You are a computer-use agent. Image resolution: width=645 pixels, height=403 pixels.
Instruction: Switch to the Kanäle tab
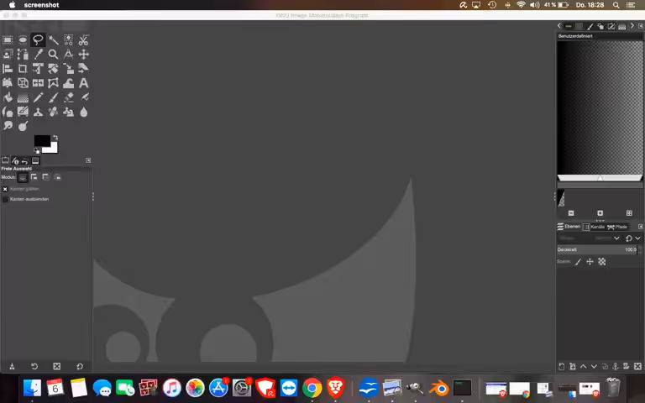click(594, 227)
